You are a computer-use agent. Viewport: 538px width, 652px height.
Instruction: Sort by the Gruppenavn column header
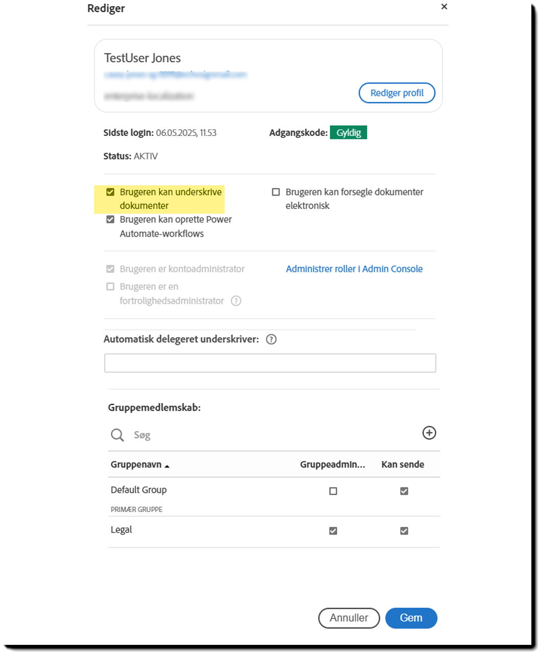click(x=140, y=464)
